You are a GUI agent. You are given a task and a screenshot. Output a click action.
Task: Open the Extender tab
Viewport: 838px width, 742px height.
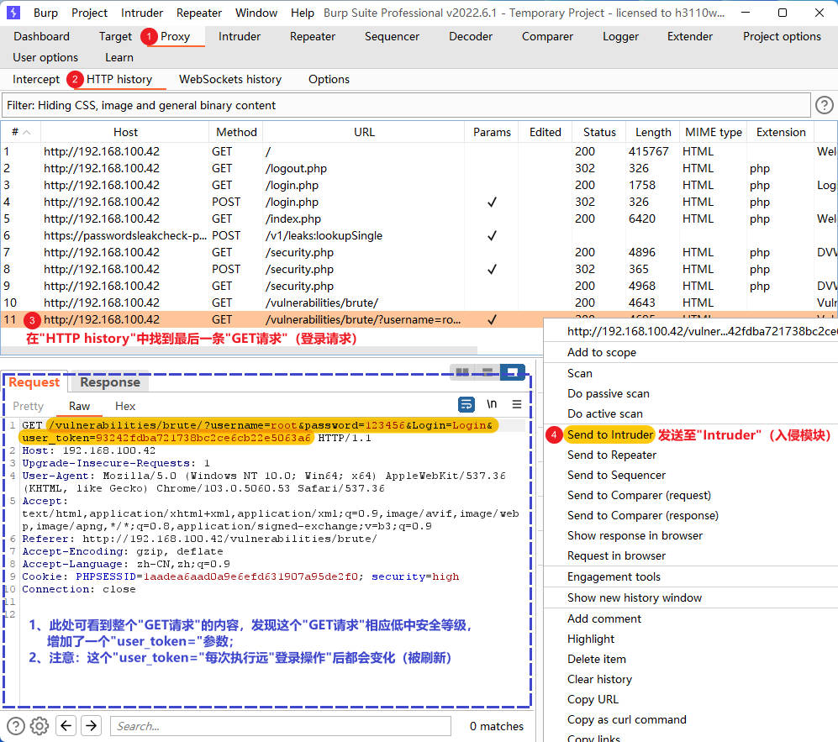point(689,36)
